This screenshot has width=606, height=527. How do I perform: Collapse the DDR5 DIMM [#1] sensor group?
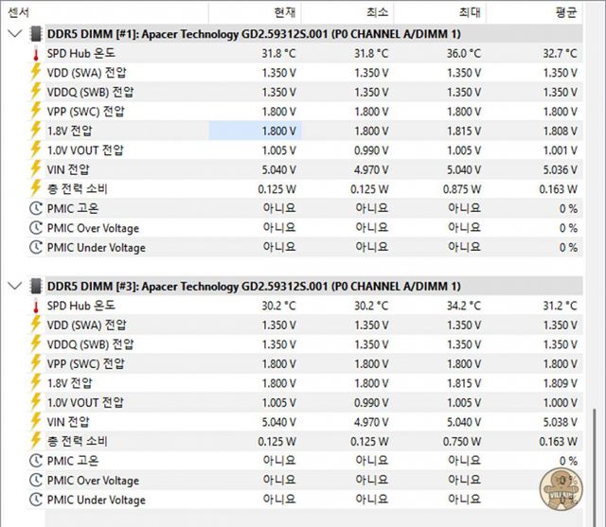(13, 33)
